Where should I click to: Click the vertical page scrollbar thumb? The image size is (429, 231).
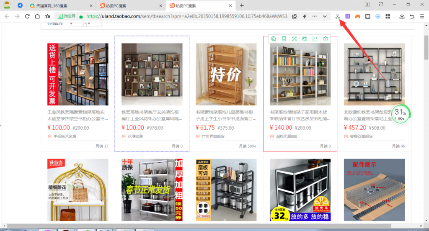tap(426, 48)
